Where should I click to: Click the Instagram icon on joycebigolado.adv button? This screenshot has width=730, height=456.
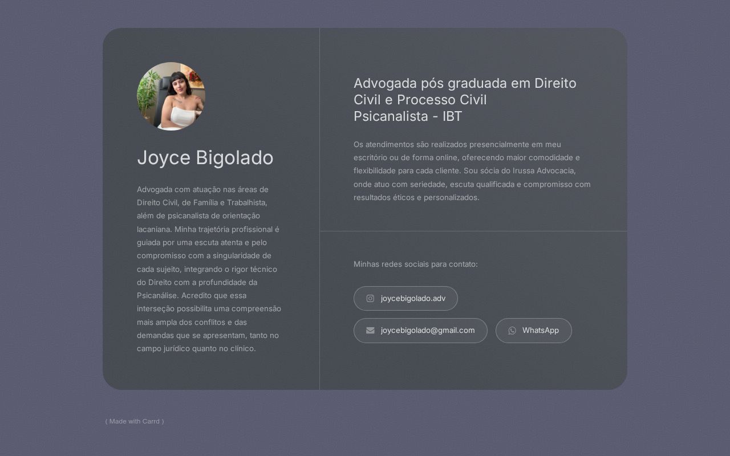tap(370, 298)
